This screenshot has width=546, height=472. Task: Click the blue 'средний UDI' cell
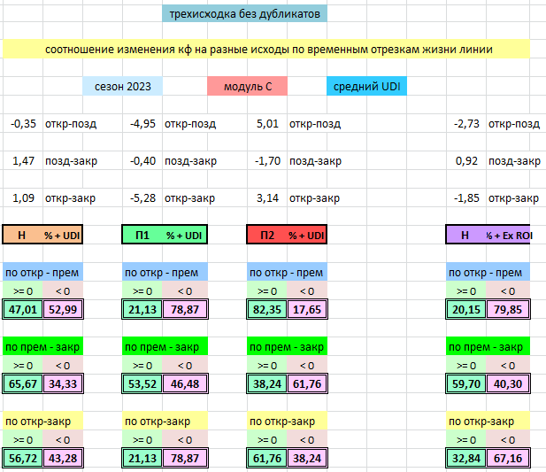(x=366, y=87)
